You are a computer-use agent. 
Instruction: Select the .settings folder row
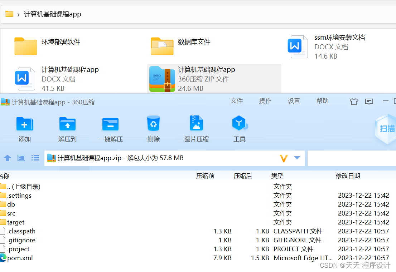(198, 196)
